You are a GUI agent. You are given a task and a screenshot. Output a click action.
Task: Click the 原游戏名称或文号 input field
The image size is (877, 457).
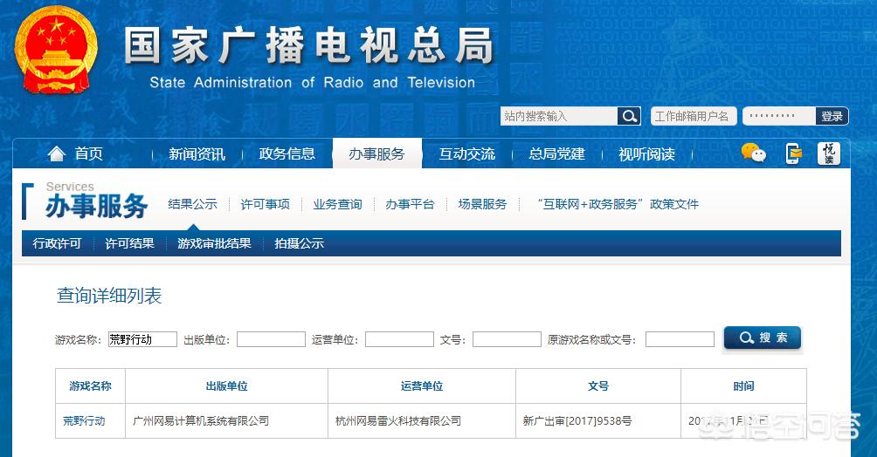[680, 339]
